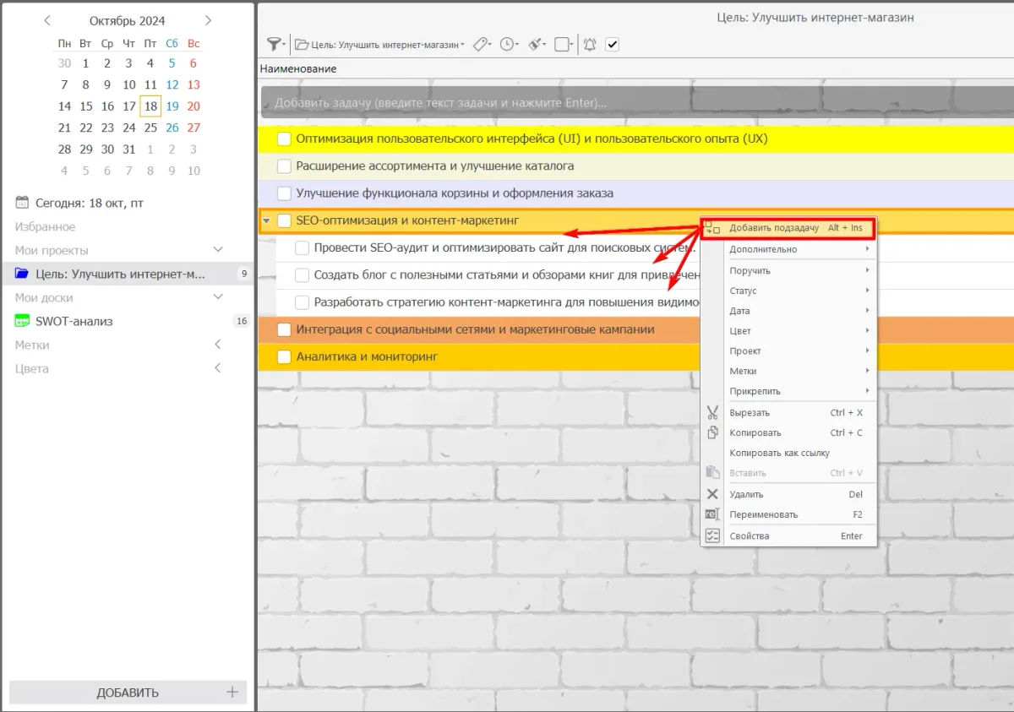The image size is (1014, 712).
Task: Click the tag labels toolbar icon
Action: (x=480, y=45)
